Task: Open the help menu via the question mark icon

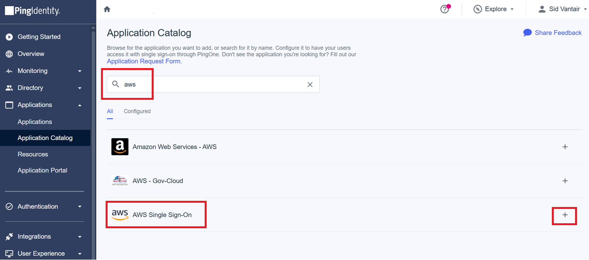Action: tap(444, 9)
